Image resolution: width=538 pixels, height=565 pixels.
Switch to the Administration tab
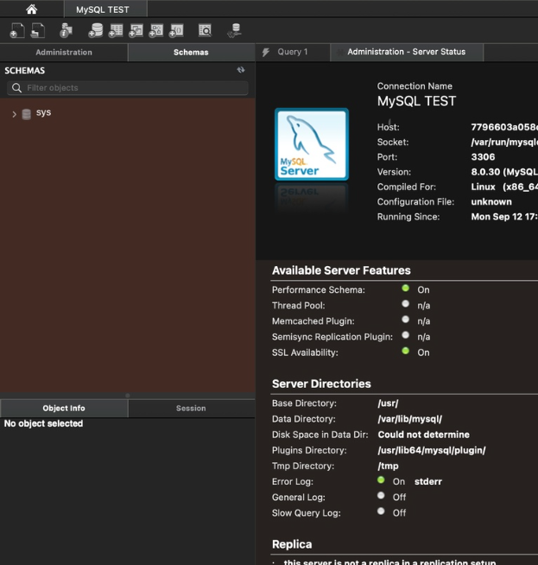(64, 53)
